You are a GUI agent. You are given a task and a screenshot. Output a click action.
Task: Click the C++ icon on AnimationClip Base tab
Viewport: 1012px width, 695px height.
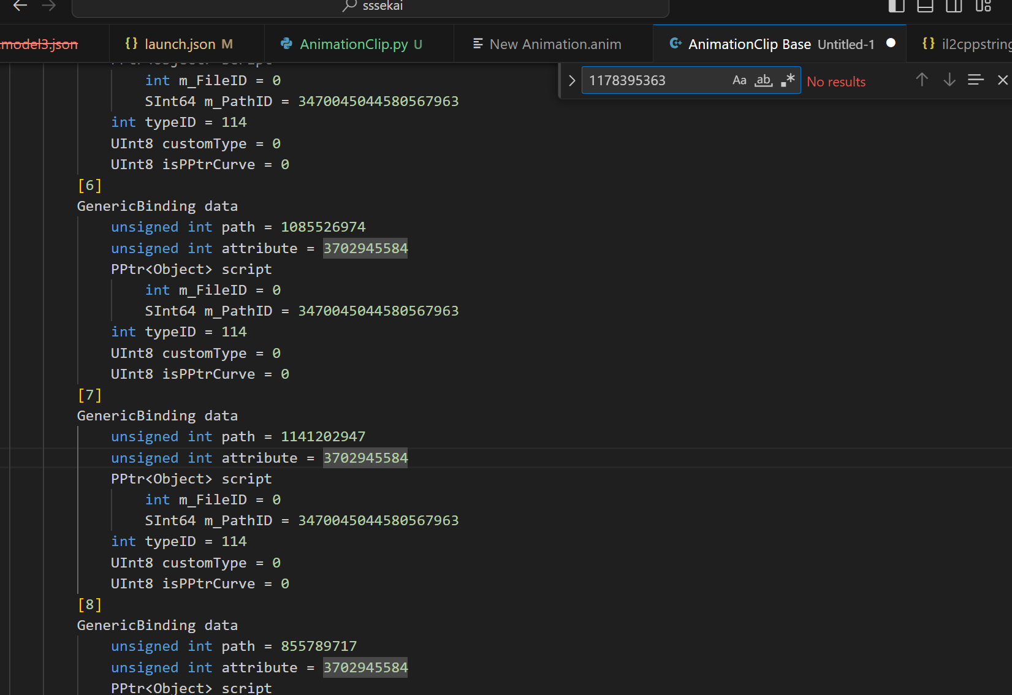pyautogui.click(x=675, y=44)
